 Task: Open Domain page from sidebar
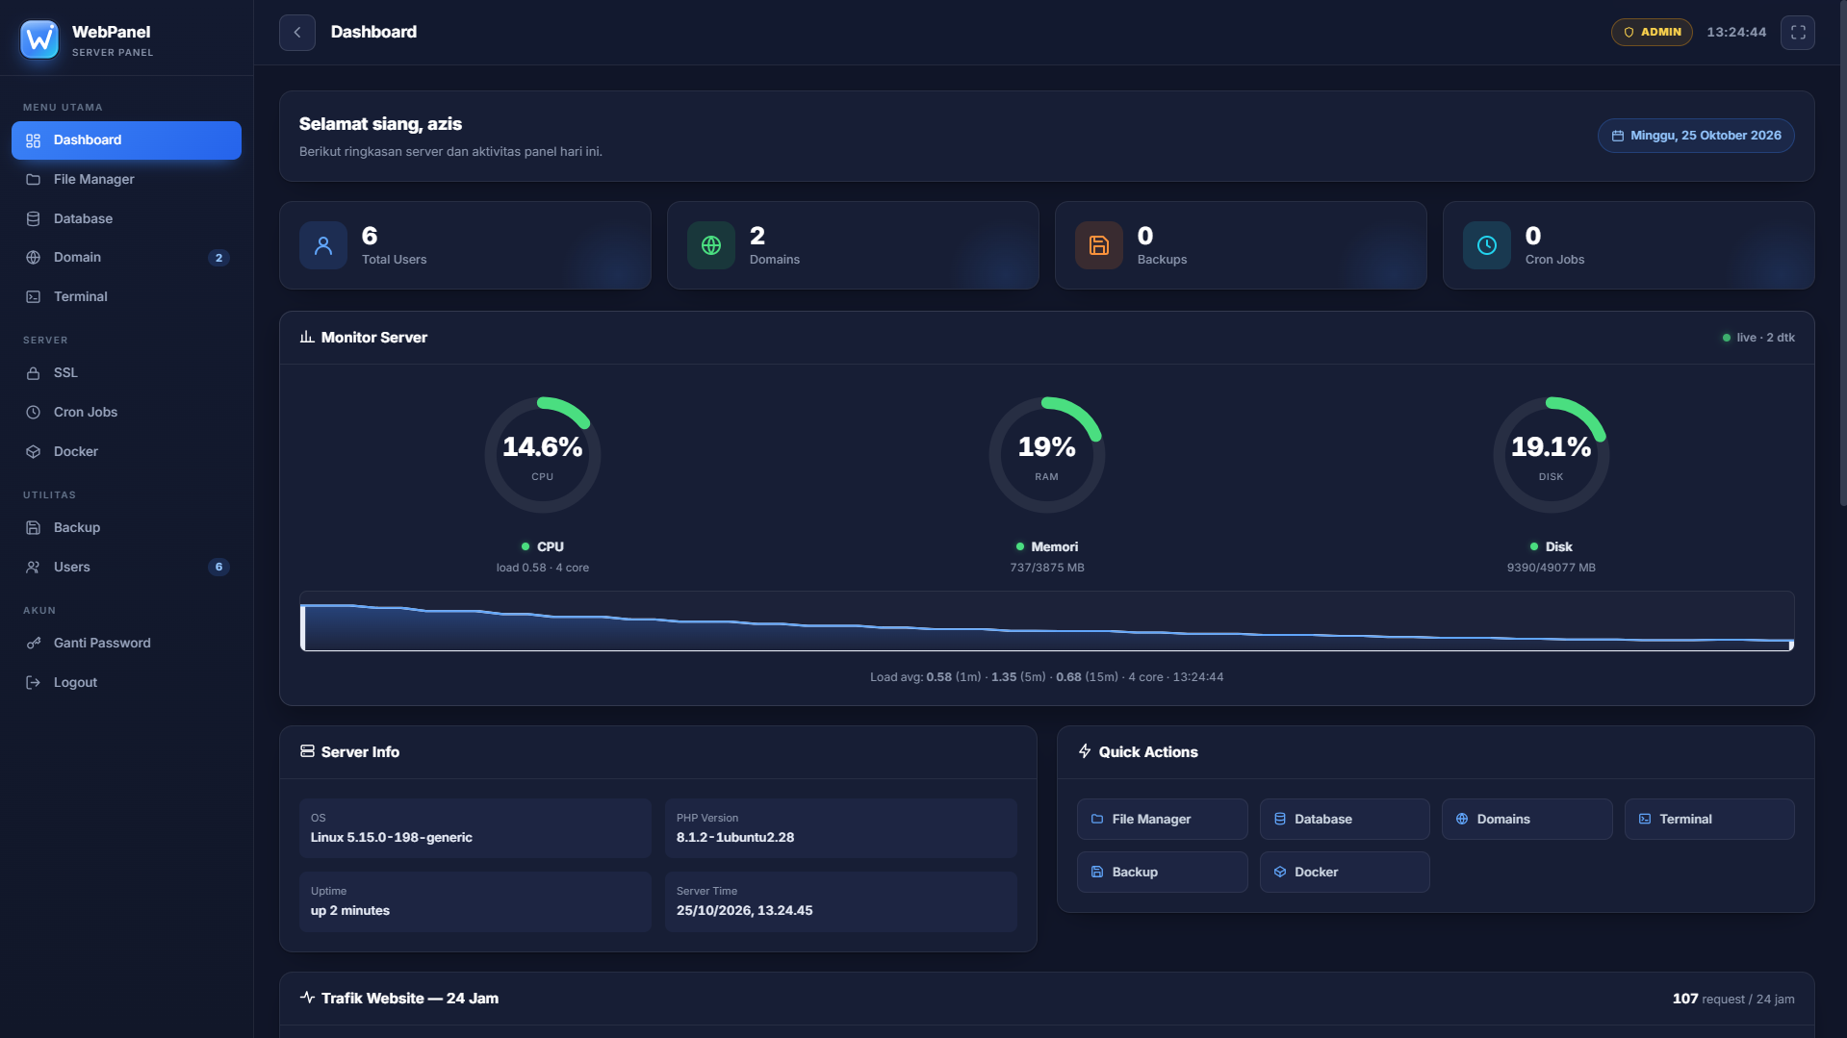click(126, 258)
